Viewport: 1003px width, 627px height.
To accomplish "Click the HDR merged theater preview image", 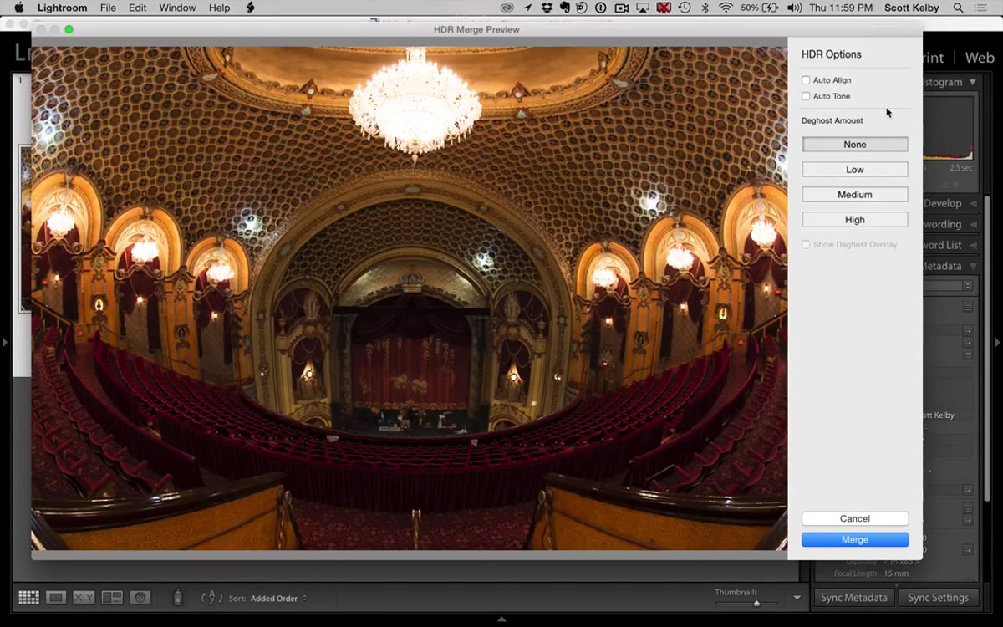I will 410,298.
